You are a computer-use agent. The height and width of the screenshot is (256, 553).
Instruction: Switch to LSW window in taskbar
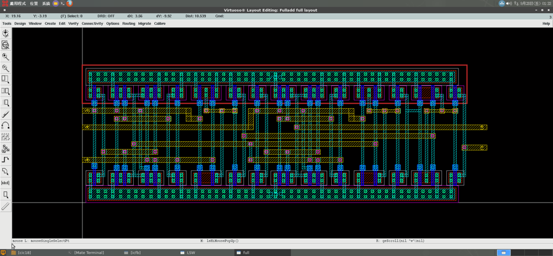[191, 253]
